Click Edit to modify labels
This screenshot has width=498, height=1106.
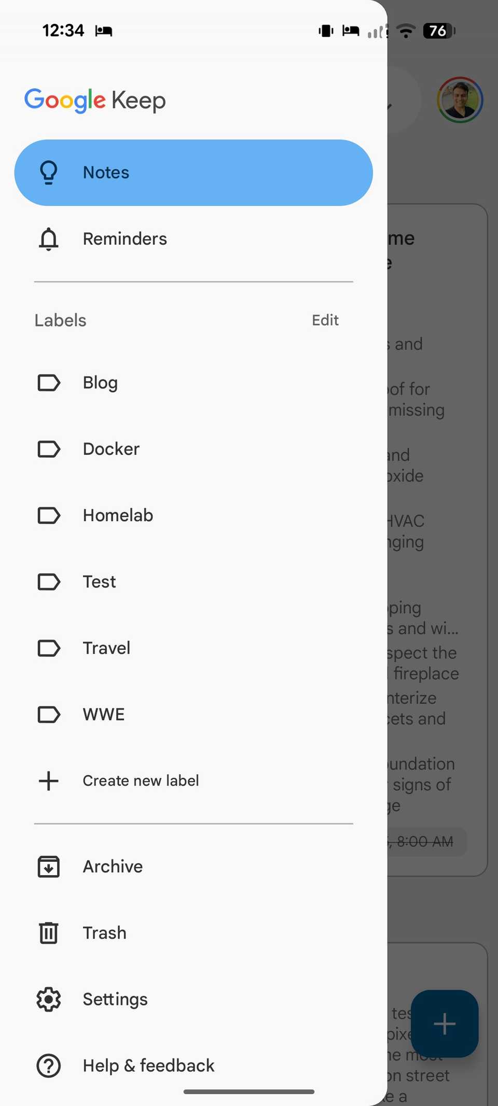pyautogui.click(x=325, y=320)
